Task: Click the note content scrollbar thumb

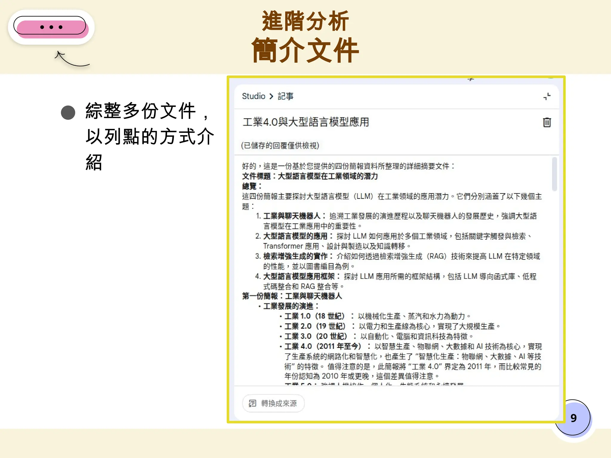Action: coord(554,174)
